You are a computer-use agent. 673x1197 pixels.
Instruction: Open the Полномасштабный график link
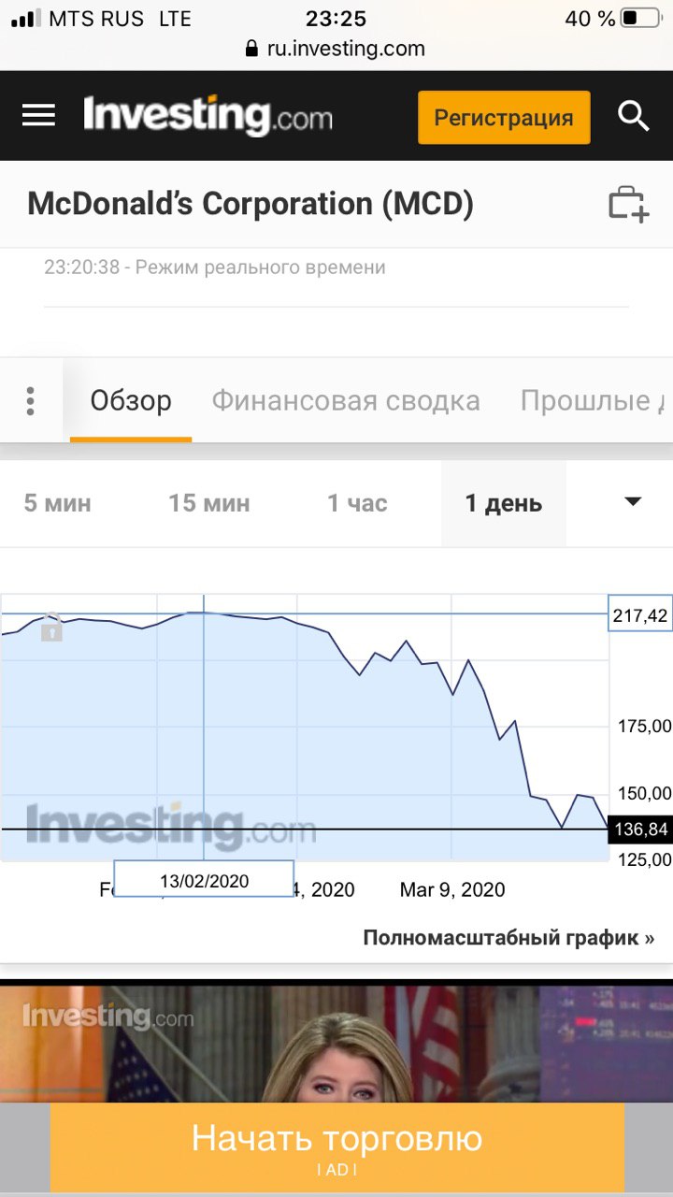(508, 938)
